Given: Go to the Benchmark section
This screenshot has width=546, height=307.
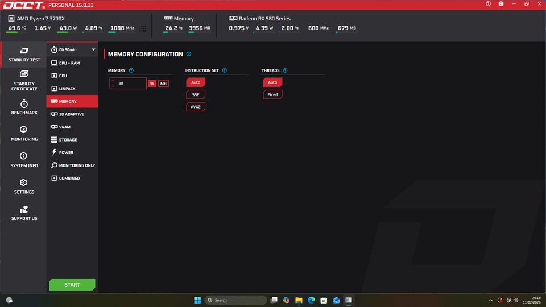Looking at the screenshot, I should tap(24, 107).
